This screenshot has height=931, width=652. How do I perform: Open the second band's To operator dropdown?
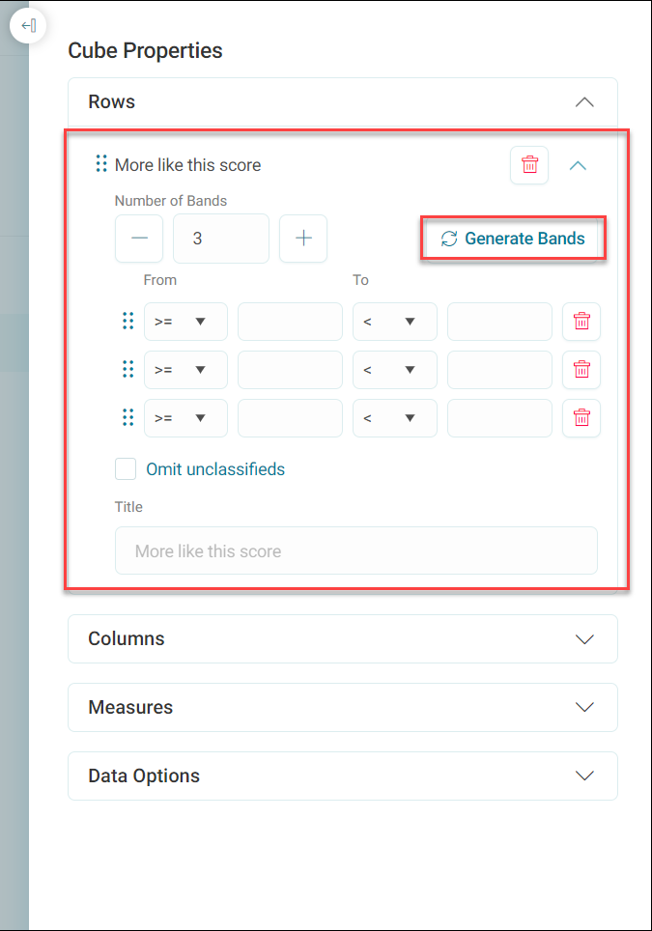(395, 369)
